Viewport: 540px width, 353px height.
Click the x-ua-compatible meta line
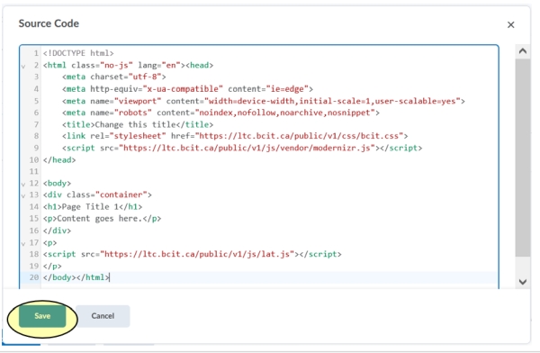click(187, 89)
